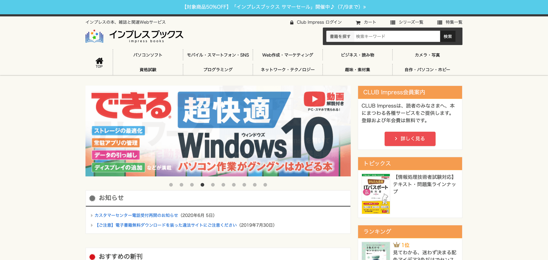
Task: Click the YouTube play icon in banner
Action: pyautogui.click(x=314, y=99)
